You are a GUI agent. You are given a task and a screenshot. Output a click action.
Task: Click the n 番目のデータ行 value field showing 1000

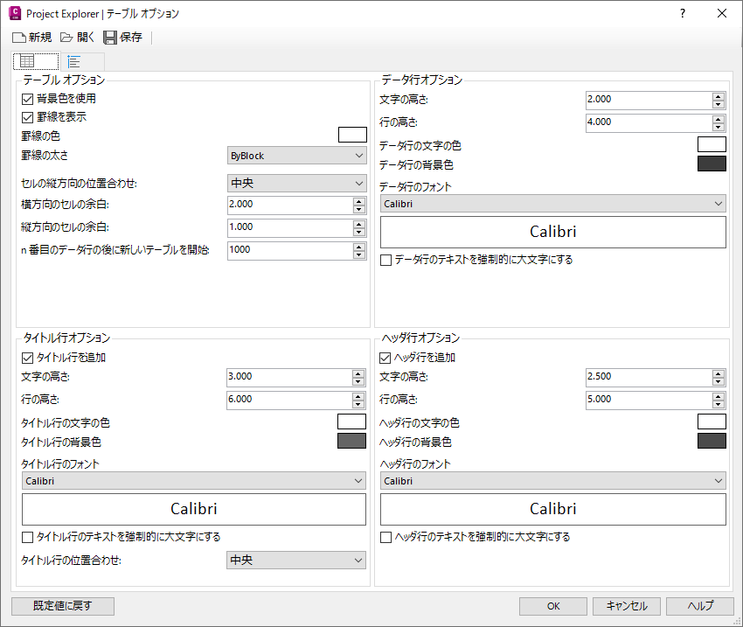[x=288, y=250]
